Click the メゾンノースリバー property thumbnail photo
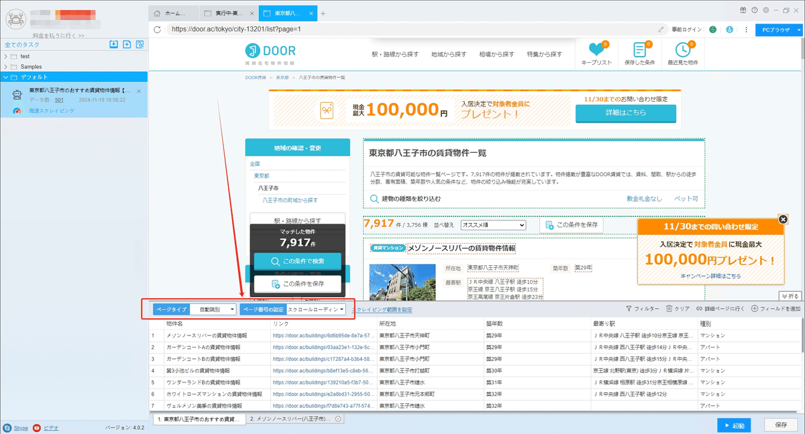Viewport: 805px width, 434px height. click(402, 281)
